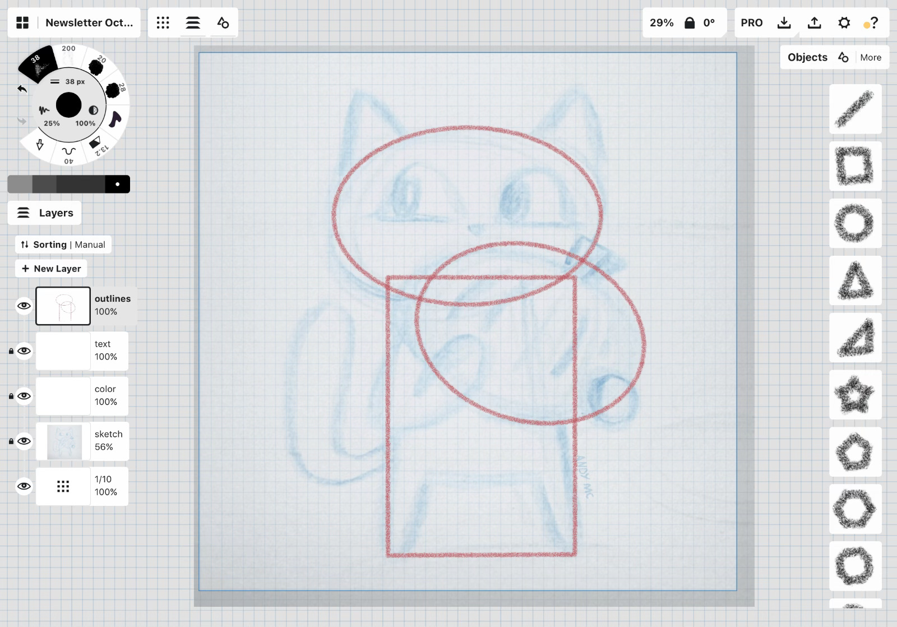897x627 pixels.
Task: Toggle visibility of the 1/10 grid layer
Action: point(24,486)
